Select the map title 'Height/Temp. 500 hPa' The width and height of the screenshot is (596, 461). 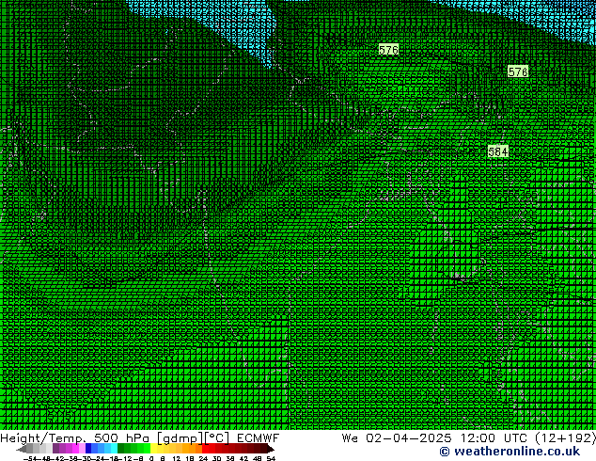tap(75, 438)
